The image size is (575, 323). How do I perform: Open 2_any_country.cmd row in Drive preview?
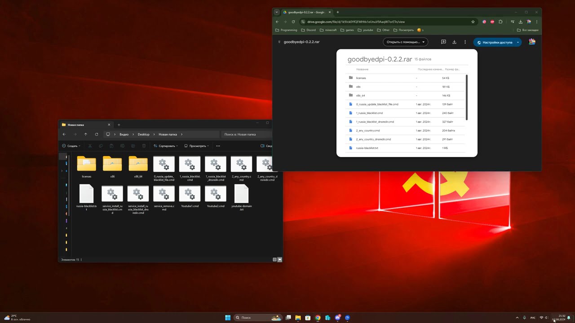click(x=406, y=131)
